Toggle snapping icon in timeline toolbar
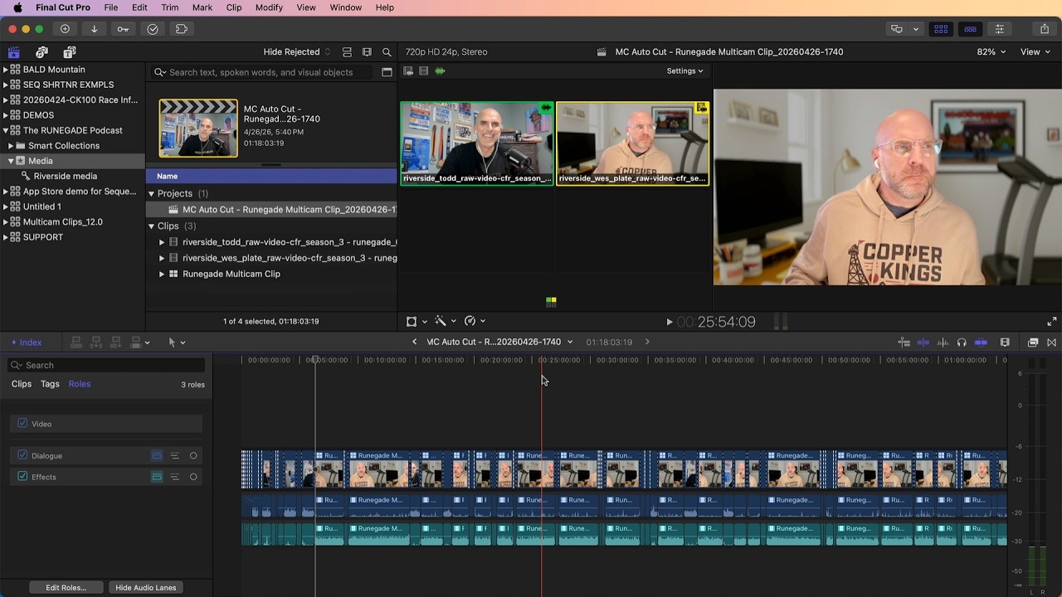Viewport: 1062px width, 597px height. 981,342
